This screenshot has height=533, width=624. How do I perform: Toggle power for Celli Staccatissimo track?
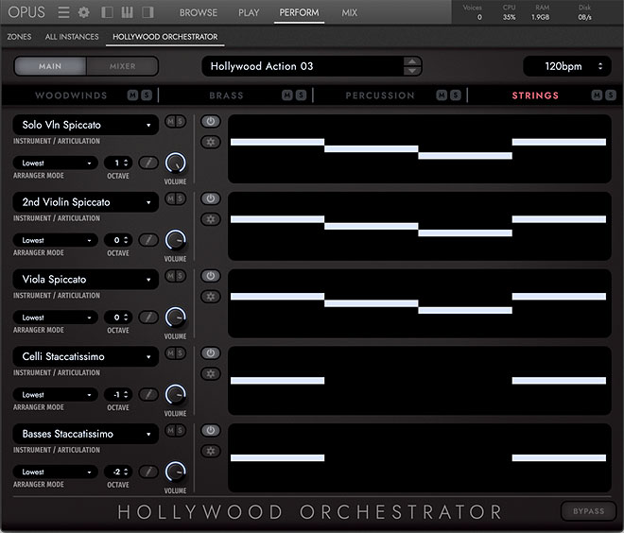[x=211, y=352]
